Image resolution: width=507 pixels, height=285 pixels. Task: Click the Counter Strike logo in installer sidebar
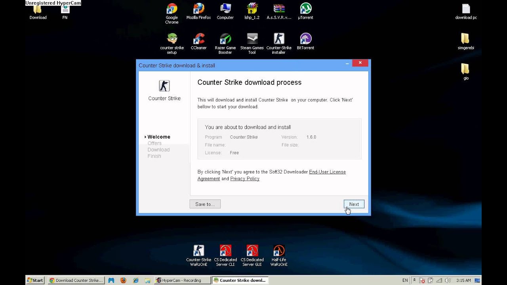(164, 86)
